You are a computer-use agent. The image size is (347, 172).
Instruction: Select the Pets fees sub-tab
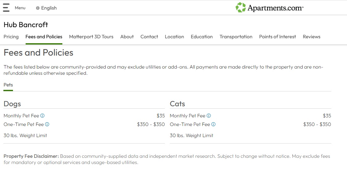coord(8,85)
